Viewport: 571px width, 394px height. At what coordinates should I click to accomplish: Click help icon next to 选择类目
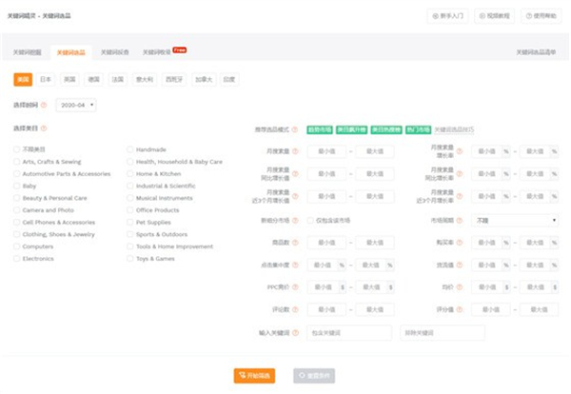[44, 128]
